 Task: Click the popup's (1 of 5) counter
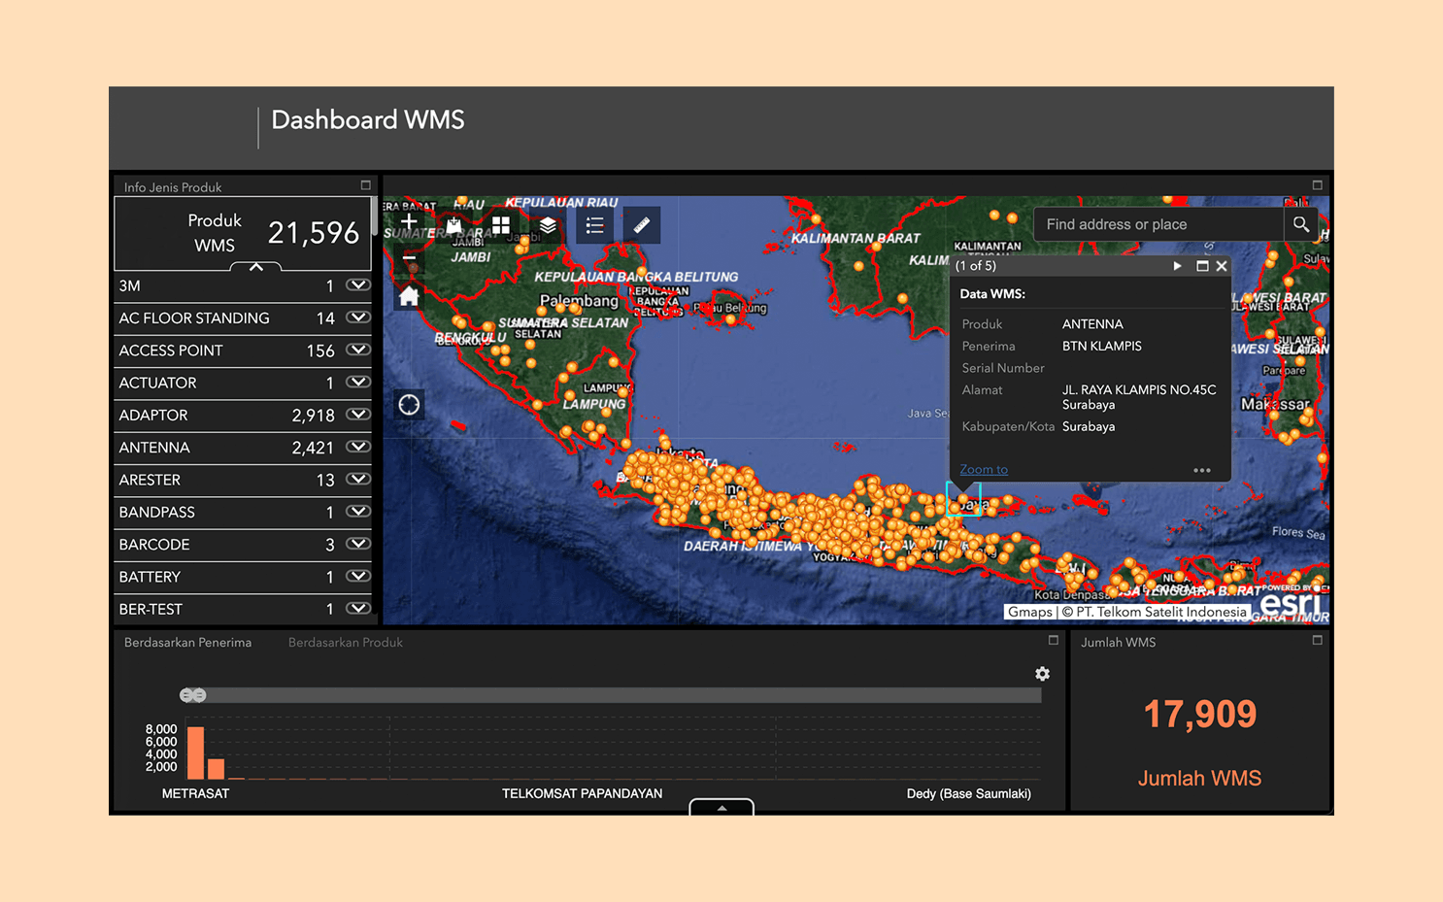(976, 266)
